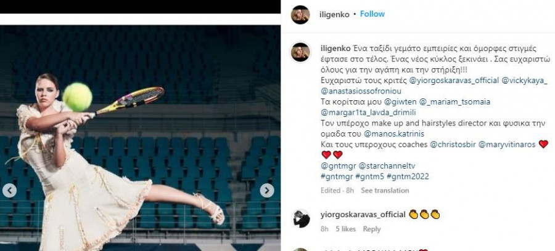
Task: View the 5 likes on the comment
Action: click(345, 229)
